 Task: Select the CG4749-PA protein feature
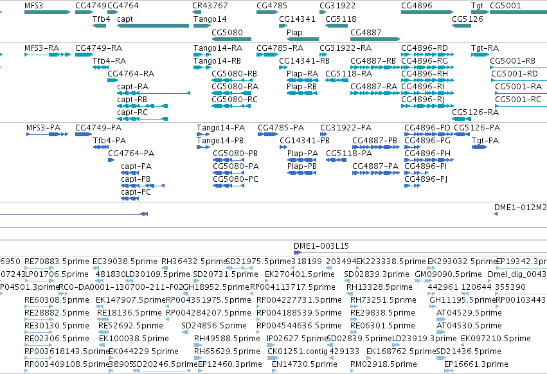(x=84, y=134)
